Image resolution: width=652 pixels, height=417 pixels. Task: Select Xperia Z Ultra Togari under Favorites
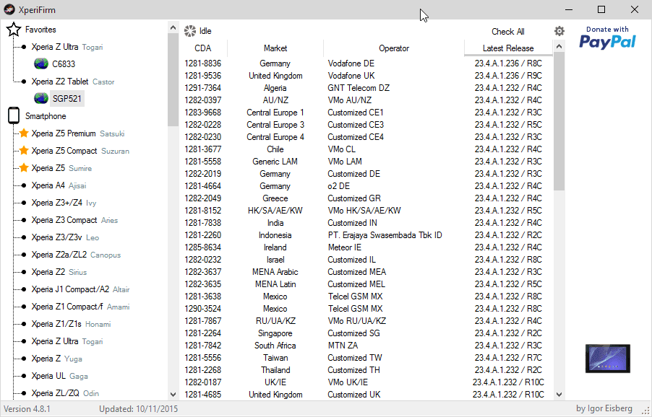tap(67, 47)
